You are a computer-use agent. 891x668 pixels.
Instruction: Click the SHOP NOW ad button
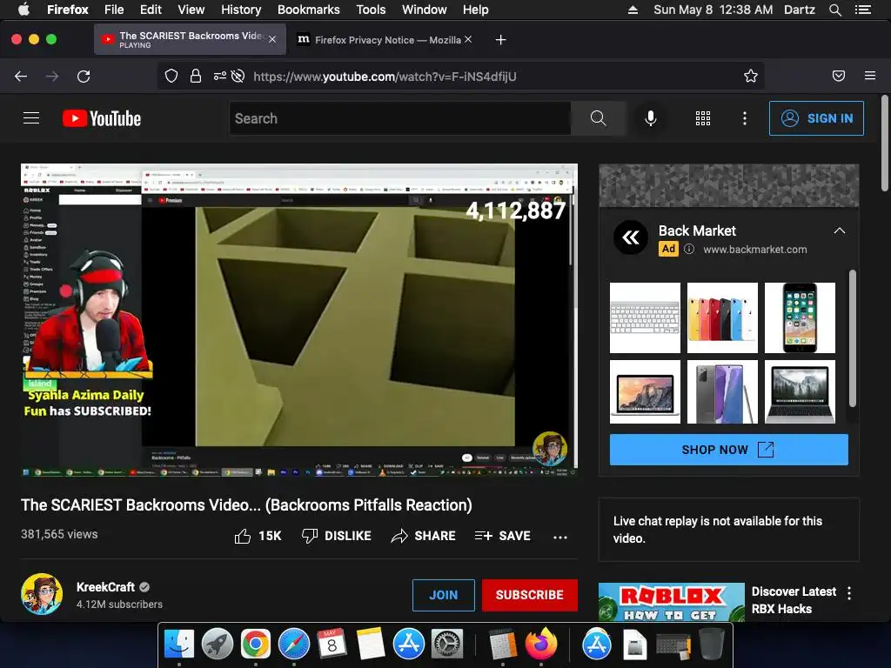(728, 450)
